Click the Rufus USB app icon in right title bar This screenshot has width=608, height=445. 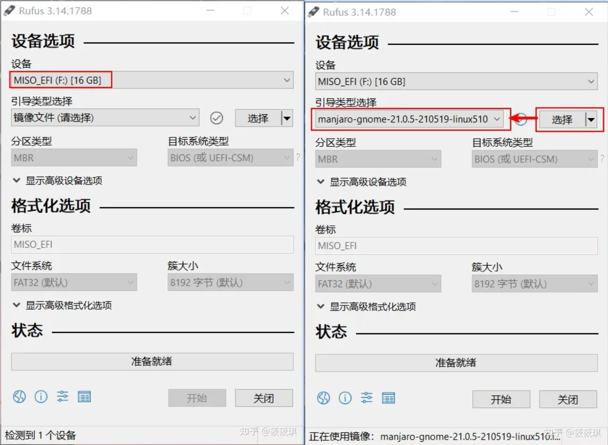point(313,12)
